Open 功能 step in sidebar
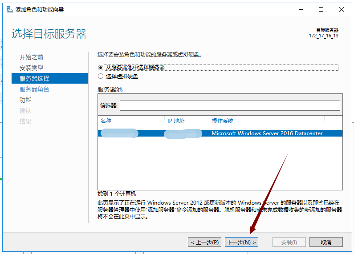 [25, 100]
